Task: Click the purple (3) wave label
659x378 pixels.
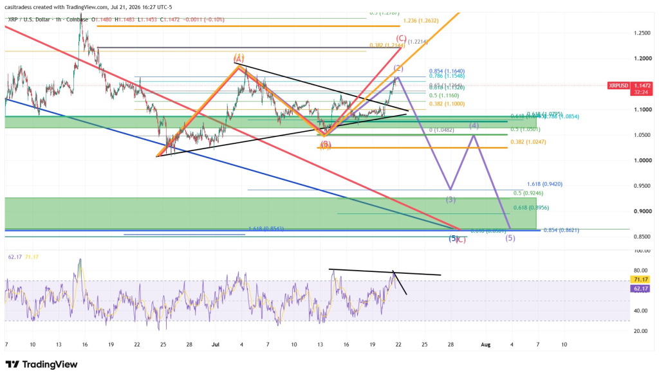Action: coord(450,199)
